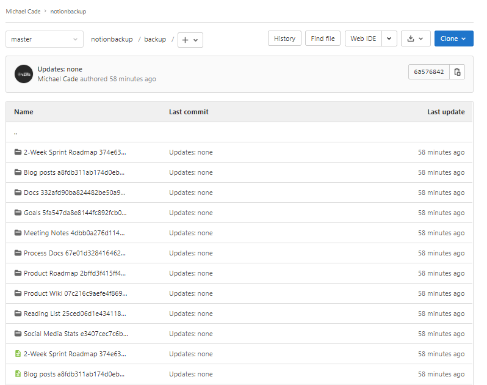Expand the Web IDE options arrow
Screen dimensions: 487x385
pos(390,38)
